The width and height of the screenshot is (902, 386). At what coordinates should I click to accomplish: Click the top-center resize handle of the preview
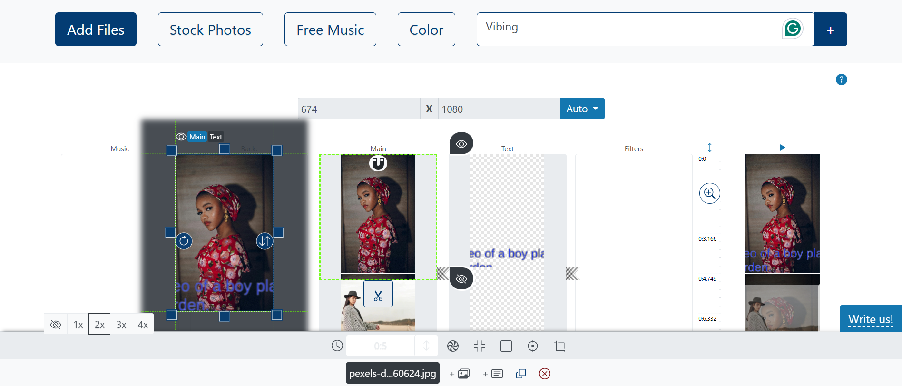point(225,149)
